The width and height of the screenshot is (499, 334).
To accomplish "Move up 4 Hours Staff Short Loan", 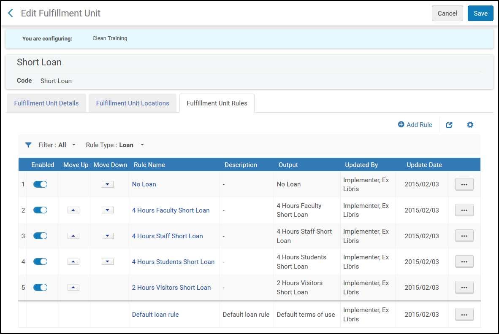I will pos(73,236).
